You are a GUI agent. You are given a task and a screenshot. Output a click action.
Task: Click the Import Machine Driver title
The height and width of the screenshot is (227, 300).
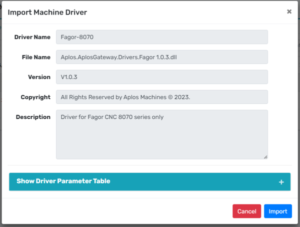point(47,11)
